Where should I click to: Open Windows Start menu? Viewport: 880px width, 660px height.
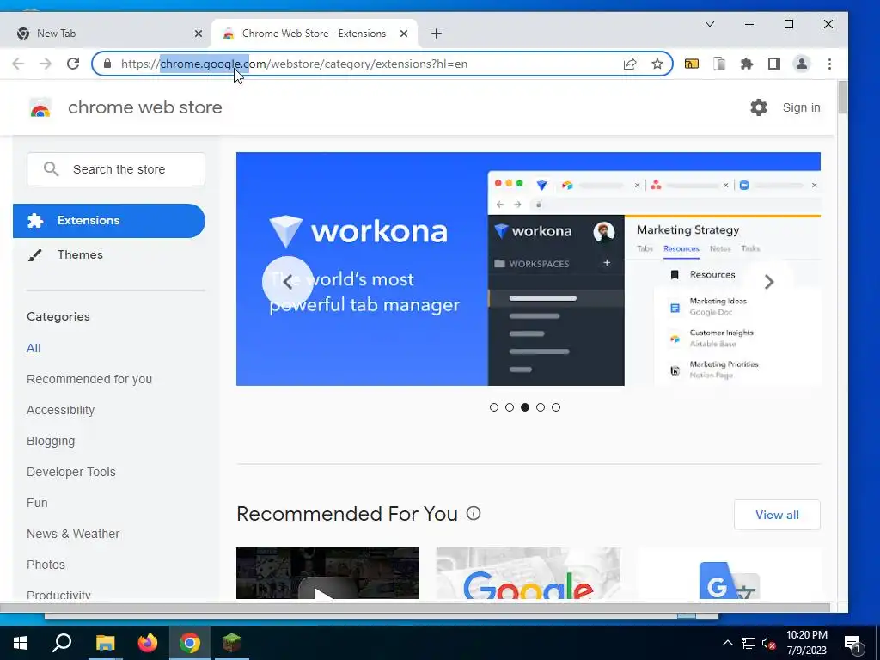[21, 643]
